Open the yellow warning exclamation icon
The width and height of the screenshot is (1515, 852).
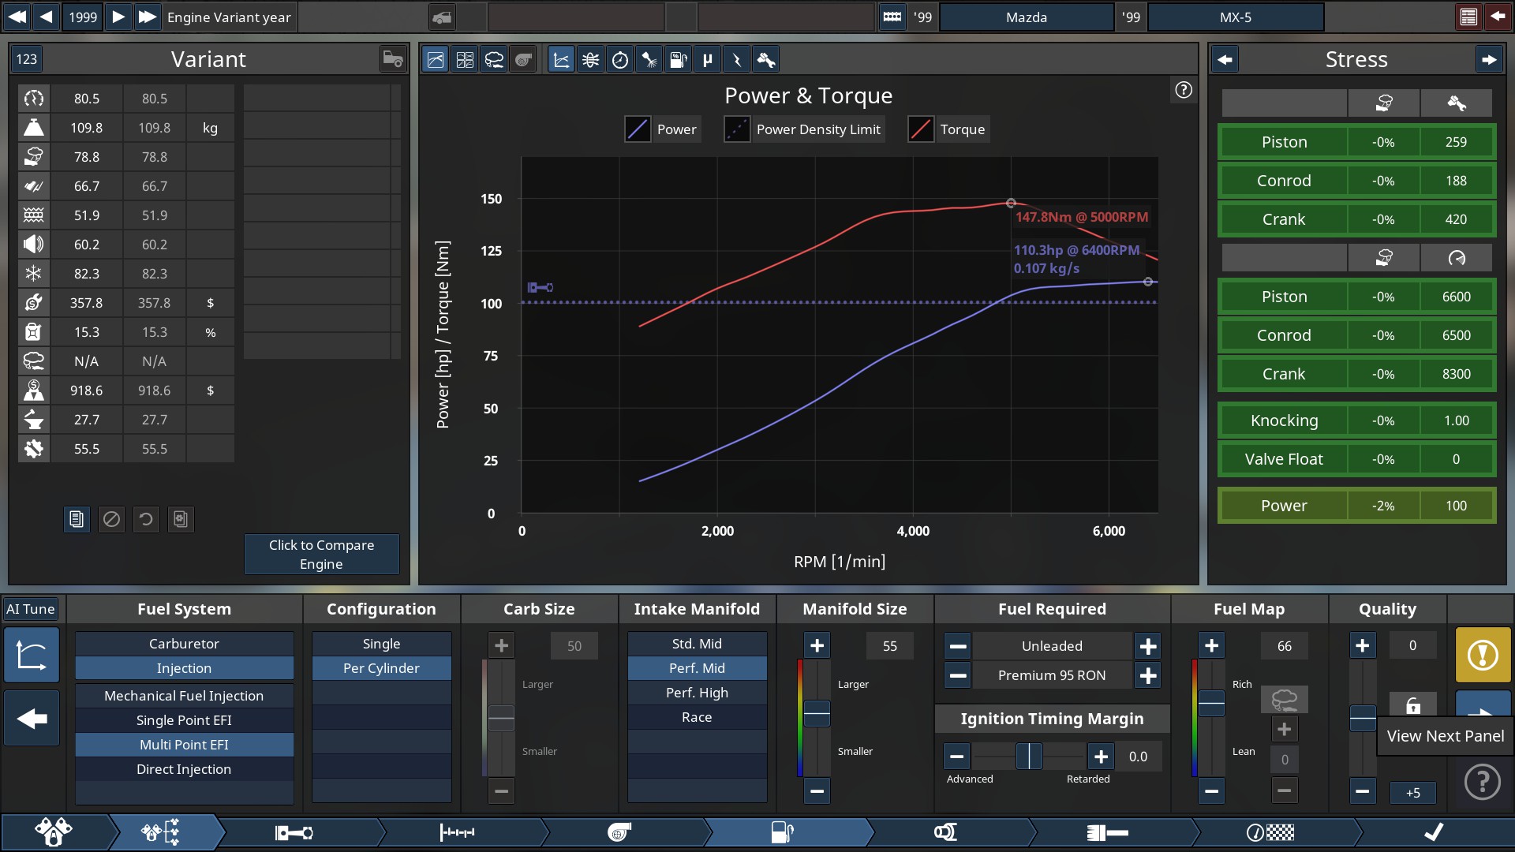point(1483,655)
